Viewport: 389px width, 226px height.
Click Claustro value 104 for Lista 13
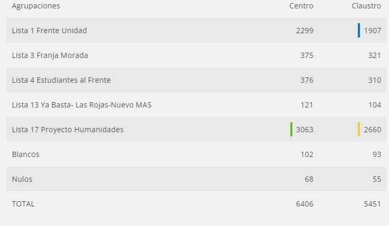pos(374,105)
